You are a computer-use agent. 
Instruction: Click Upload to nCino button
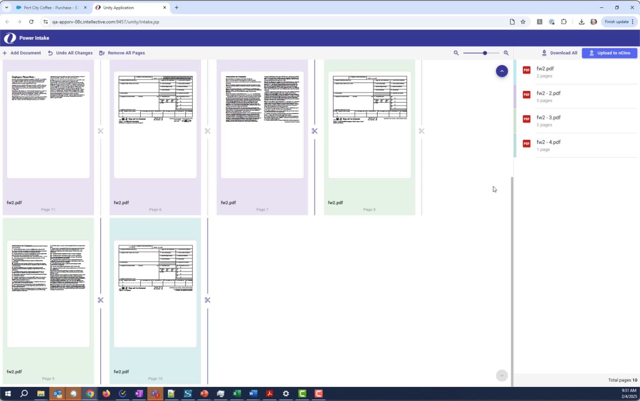point(609,53)
